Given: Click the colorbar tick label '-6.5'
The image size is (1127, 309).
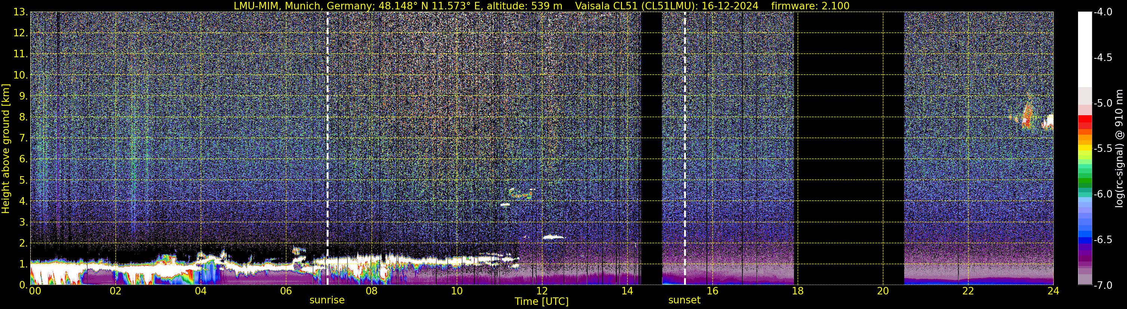Looking at the screenshot, I should tap(1102, 240).
